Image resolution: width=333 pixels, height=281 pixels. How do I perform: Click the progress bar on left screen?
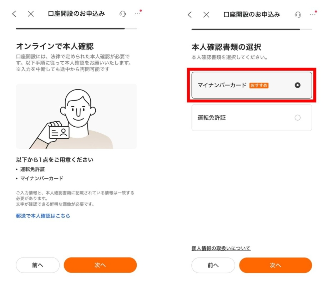click(76, 29)
